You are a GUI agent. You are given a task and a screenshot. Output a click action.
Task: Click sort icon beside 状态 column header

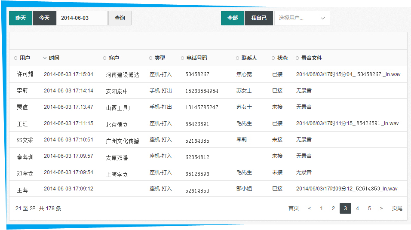point(273,58)
